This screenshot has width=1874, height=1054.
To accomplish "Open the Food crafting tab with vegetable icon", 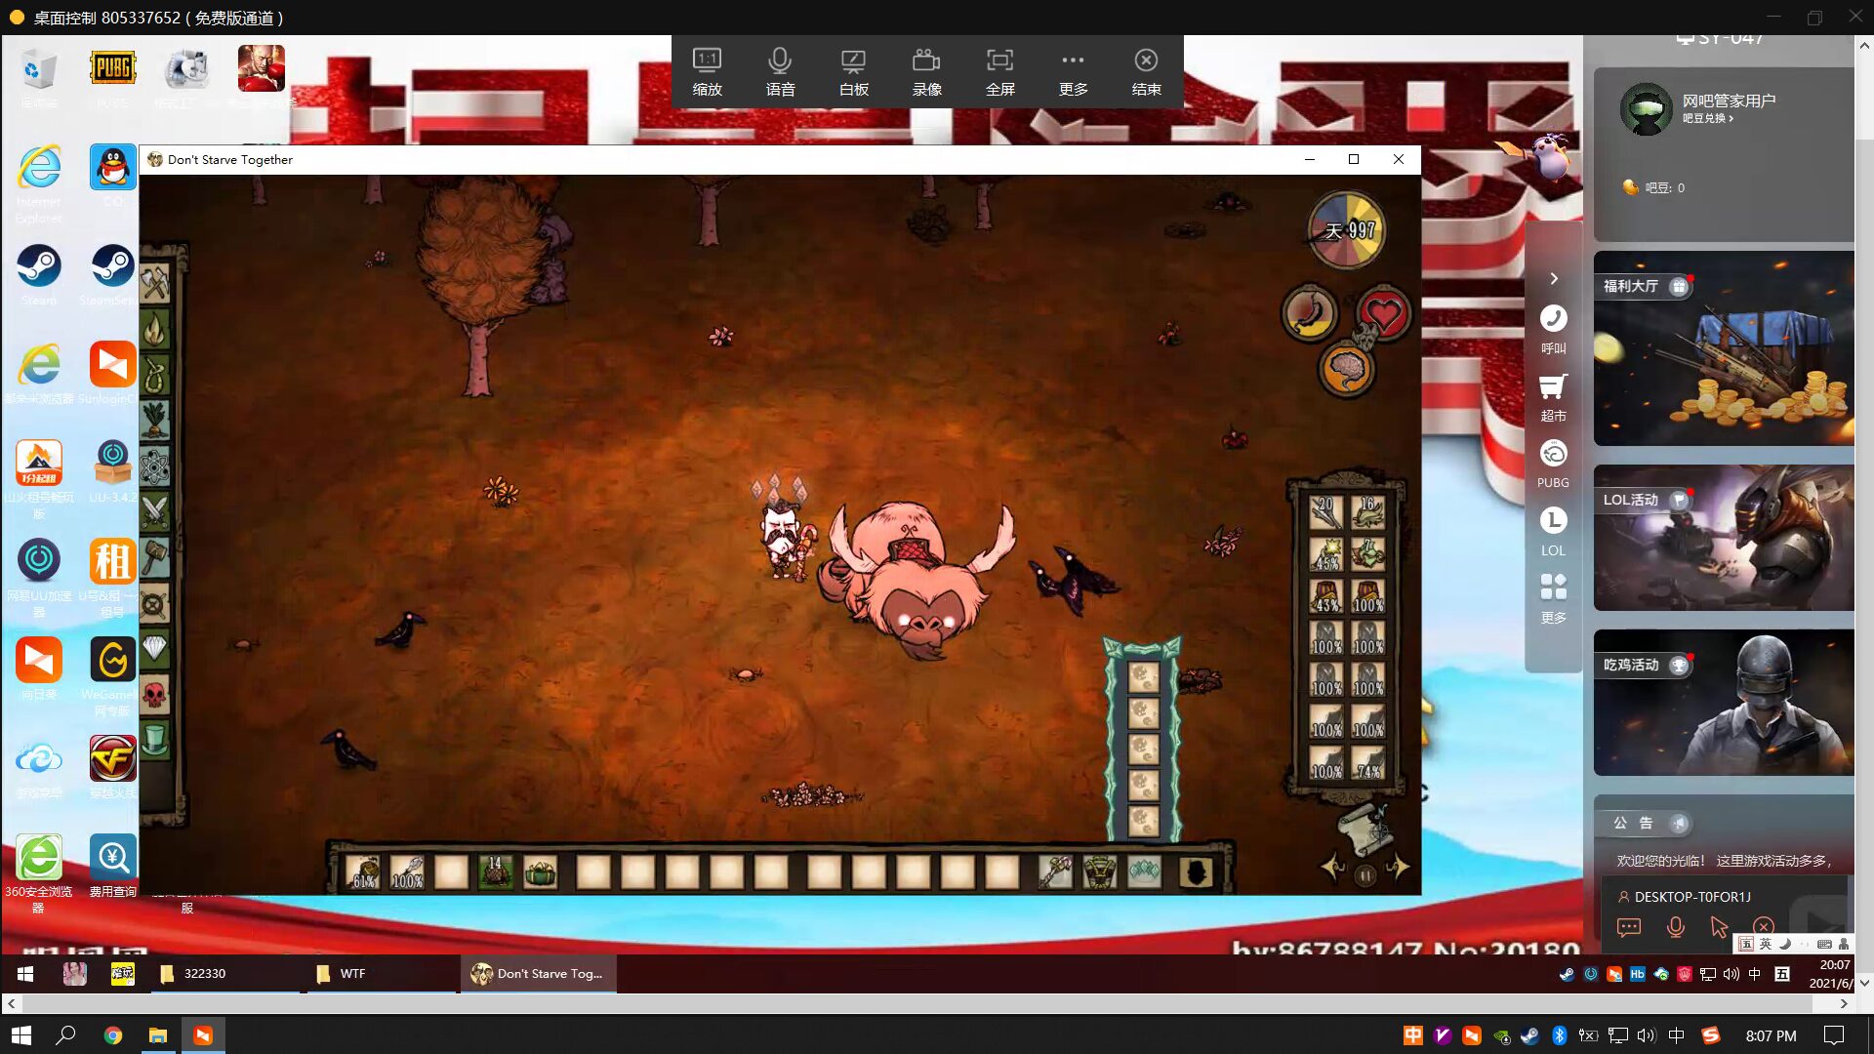I will coord(154,422).
